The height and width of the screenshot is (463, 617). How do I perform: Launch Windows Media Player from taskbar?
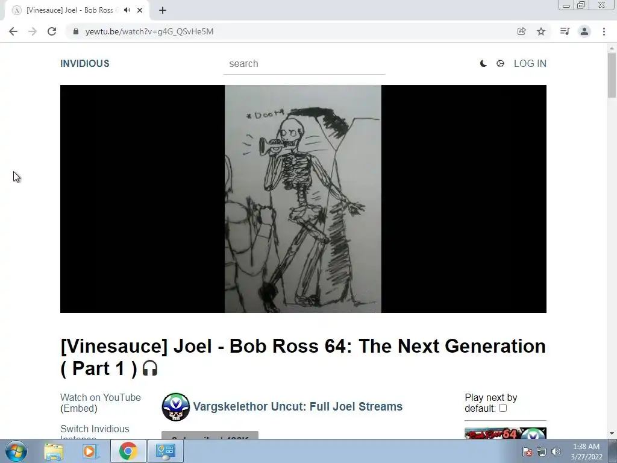pos(90,451)
